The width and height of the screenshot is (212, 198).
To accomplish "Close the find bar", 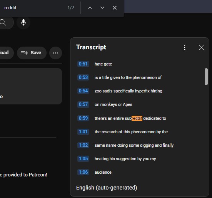I will [x=115, y=8].
